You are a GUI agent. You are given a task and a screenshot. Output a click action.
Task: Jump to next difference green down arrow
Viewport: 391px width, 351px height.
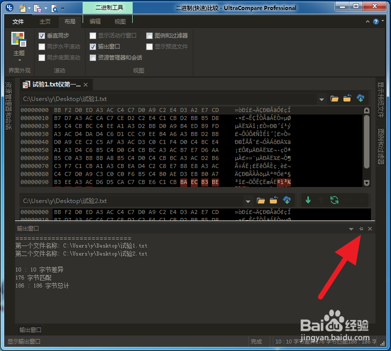tap(308, 200)
